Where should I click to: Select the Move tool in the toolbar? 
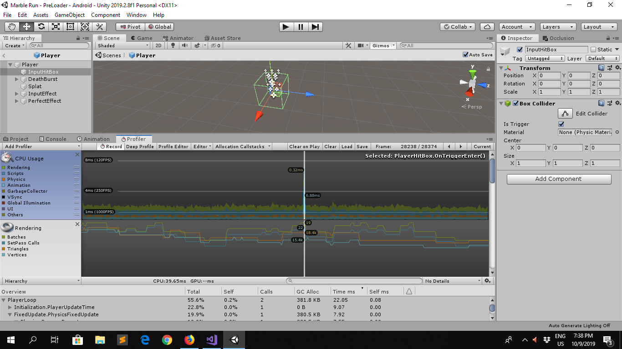(27, 27)
